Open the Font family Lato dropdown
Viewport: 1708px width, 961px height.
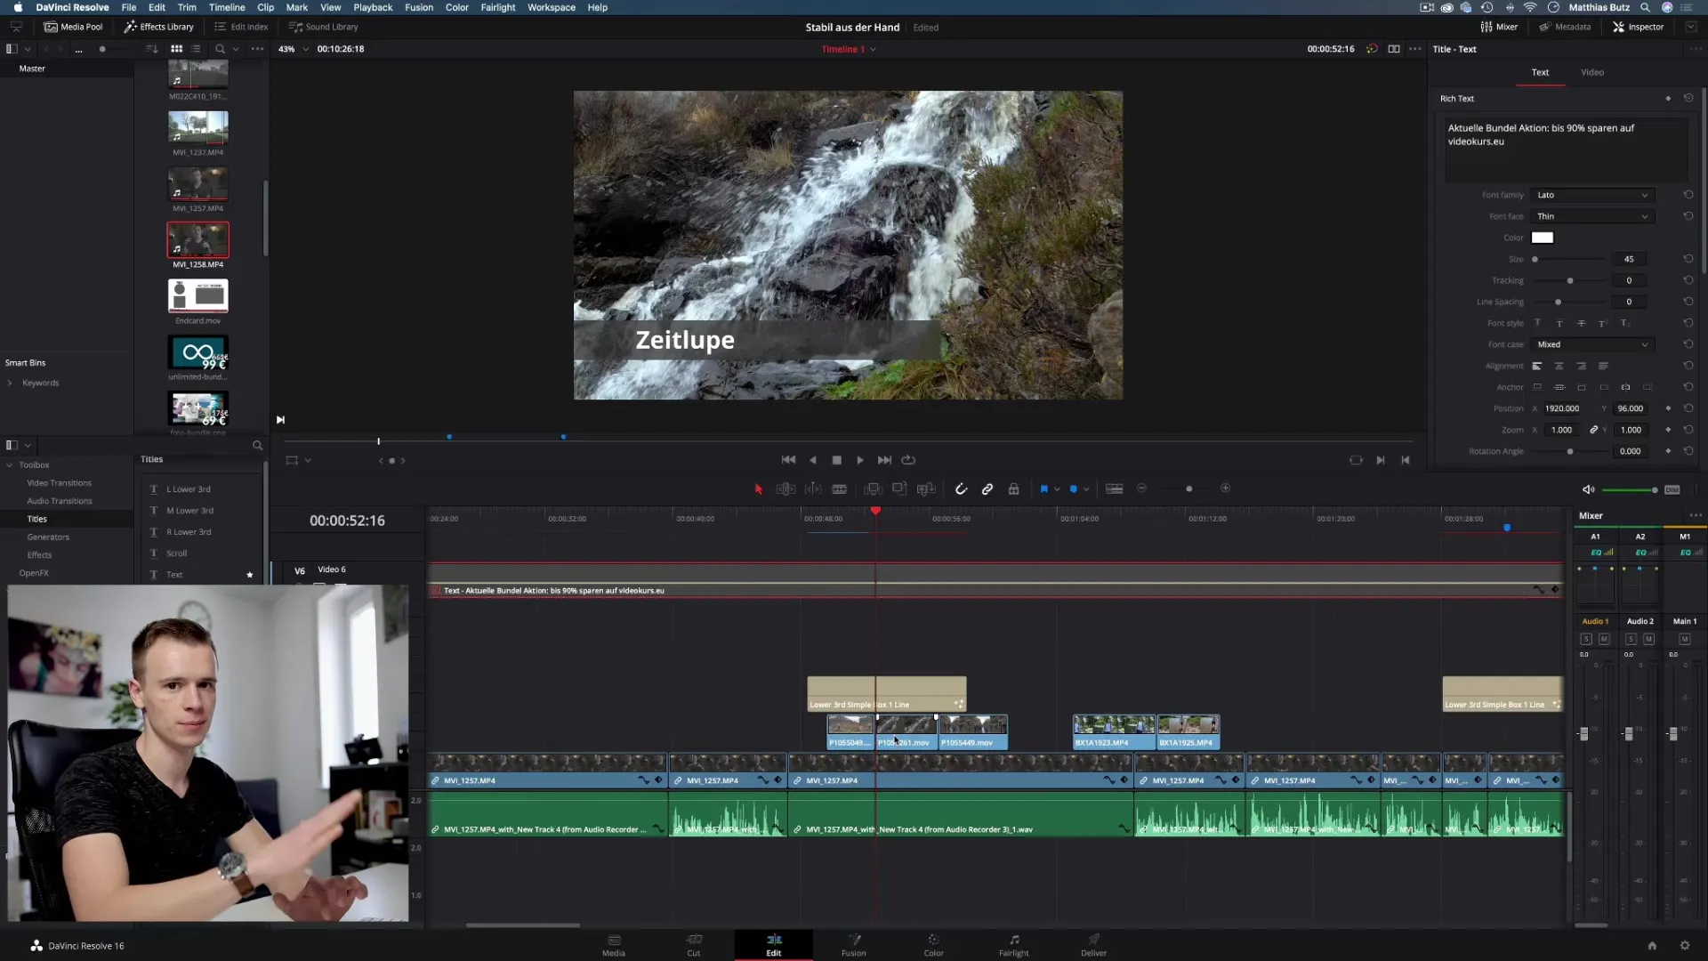(x=1592, y=195)
